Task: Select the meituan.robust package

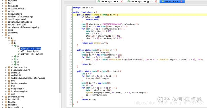Action: pyautogui.click(x=17, y=9)
